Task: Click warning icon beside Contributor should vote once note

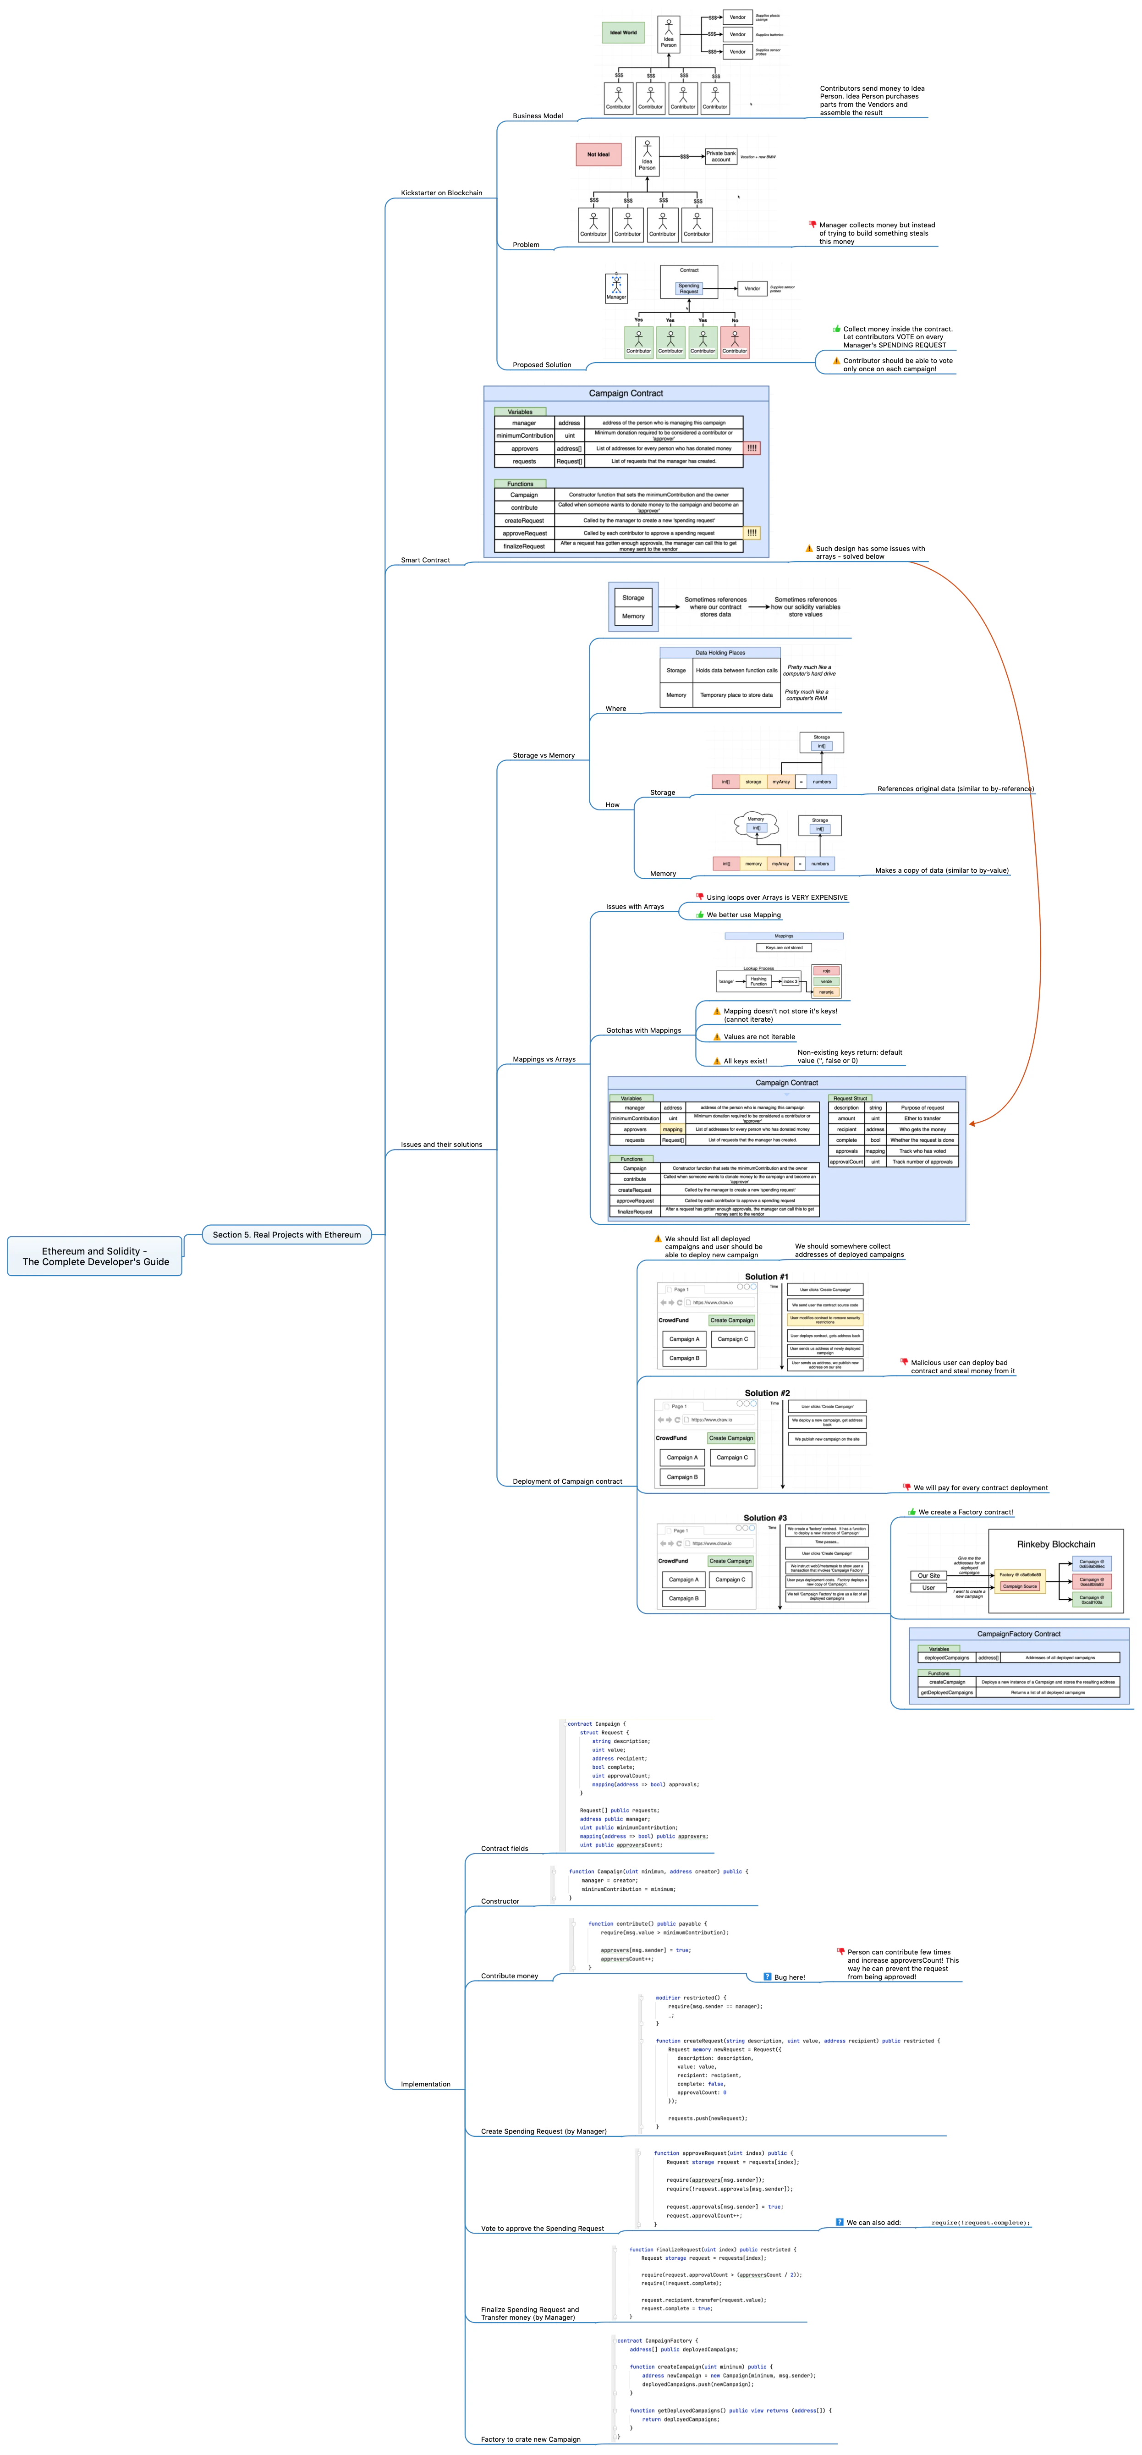Action: click(836, 360)
